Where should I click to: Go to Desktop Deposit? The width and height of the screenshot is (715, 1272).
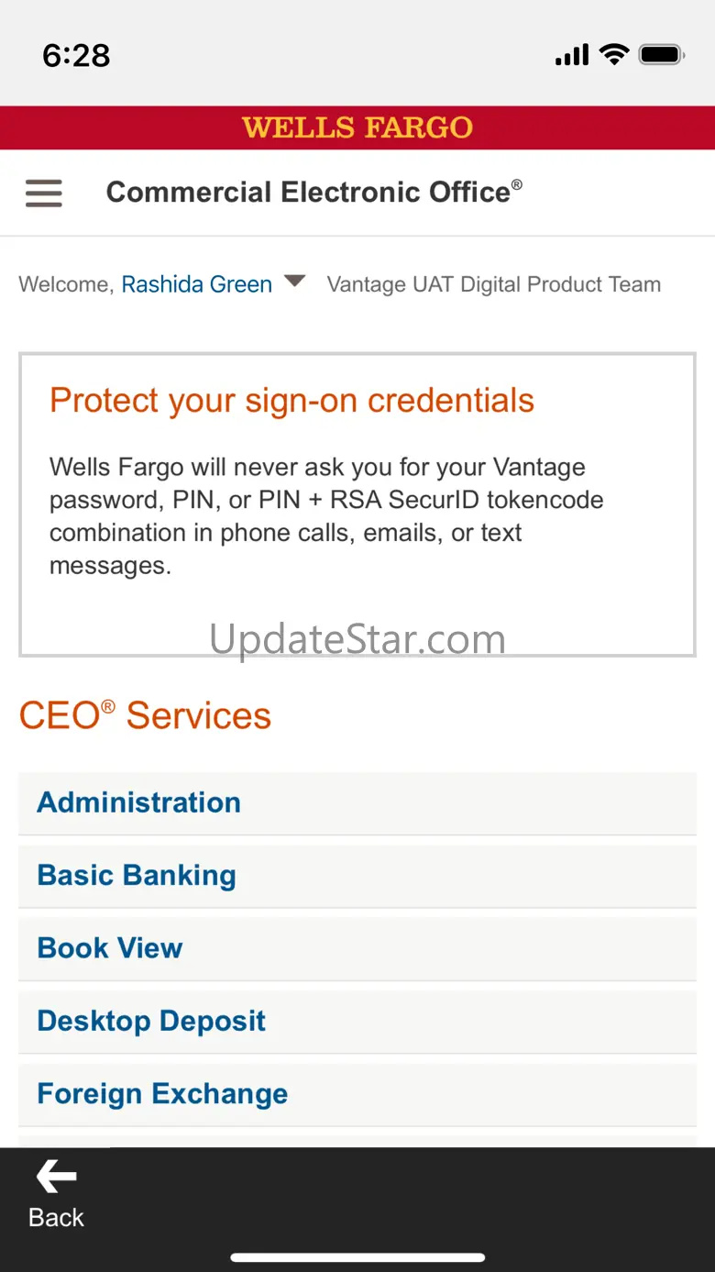click(x=151, y=1021)
